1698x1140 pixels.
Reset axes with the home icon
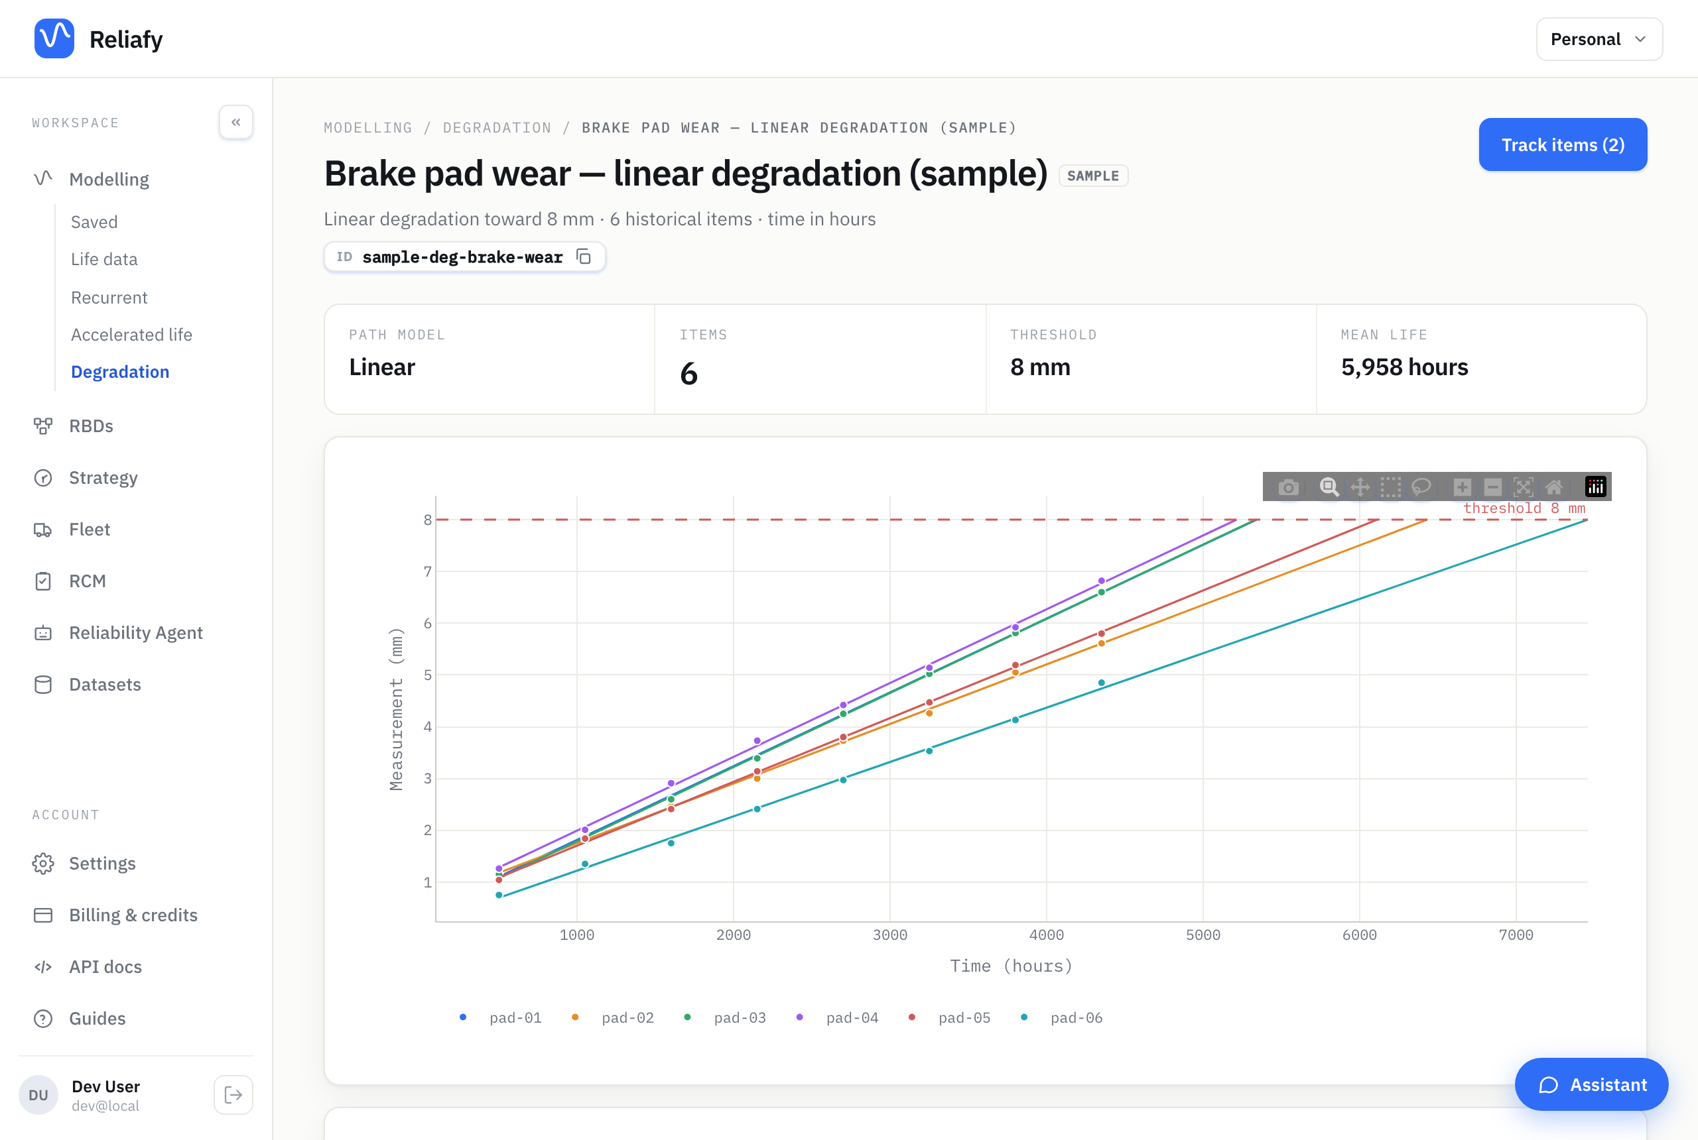[1553, 487]
